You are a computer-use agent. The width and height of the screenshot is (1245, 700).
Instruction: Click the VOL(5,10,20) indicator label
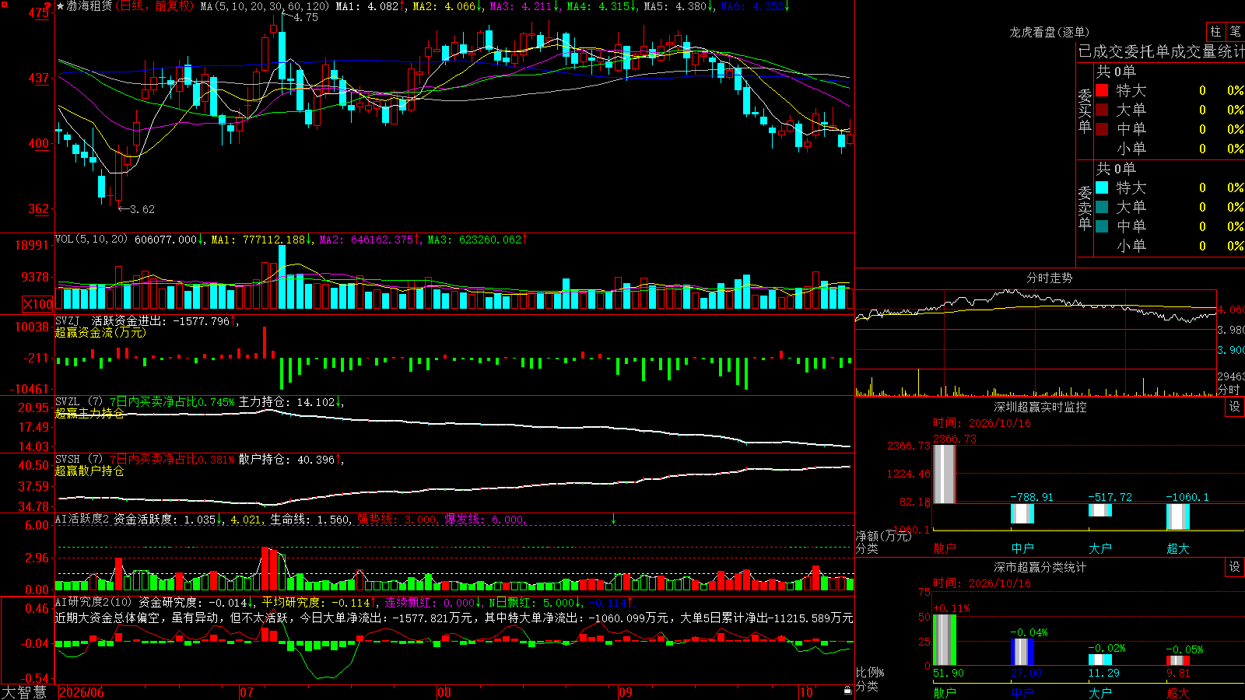(91, 239)
